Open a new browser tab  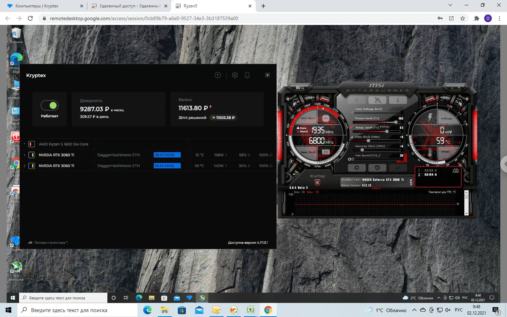[x=263, y=6]
